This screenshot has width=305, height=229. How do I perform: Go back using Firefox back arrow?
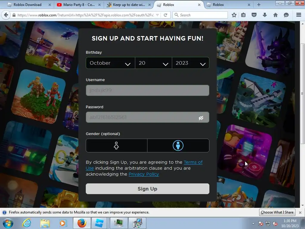(x=6, y=15)
